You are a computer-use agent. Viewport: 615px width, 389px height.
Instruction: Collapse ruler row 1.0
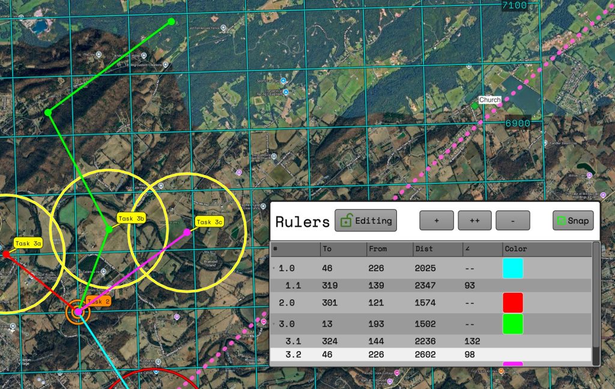click(x=275, y=268)
